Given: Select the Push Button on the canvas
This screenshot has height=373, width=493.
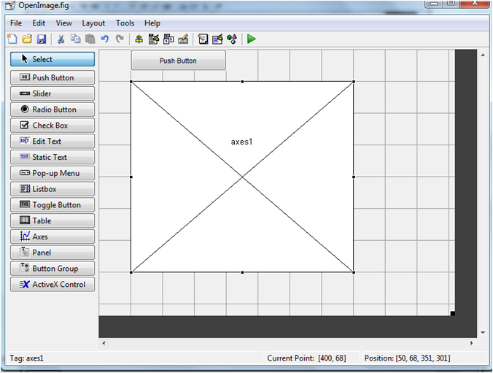Looking at the screenshot, I should 178,60.
